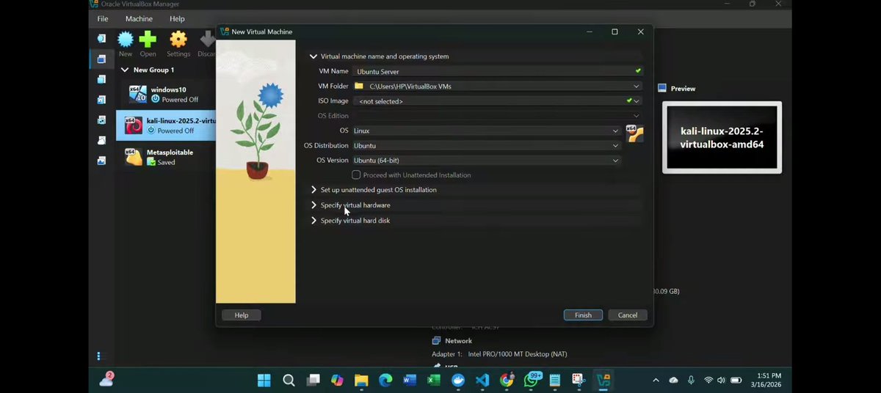The image size is (881, 393).
Task: Open the Home sidebar icon at top
Action: [102, 38]
